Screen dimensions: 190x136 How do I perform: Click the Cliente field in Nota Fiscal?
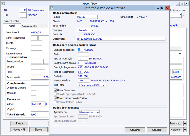[36, 43]
